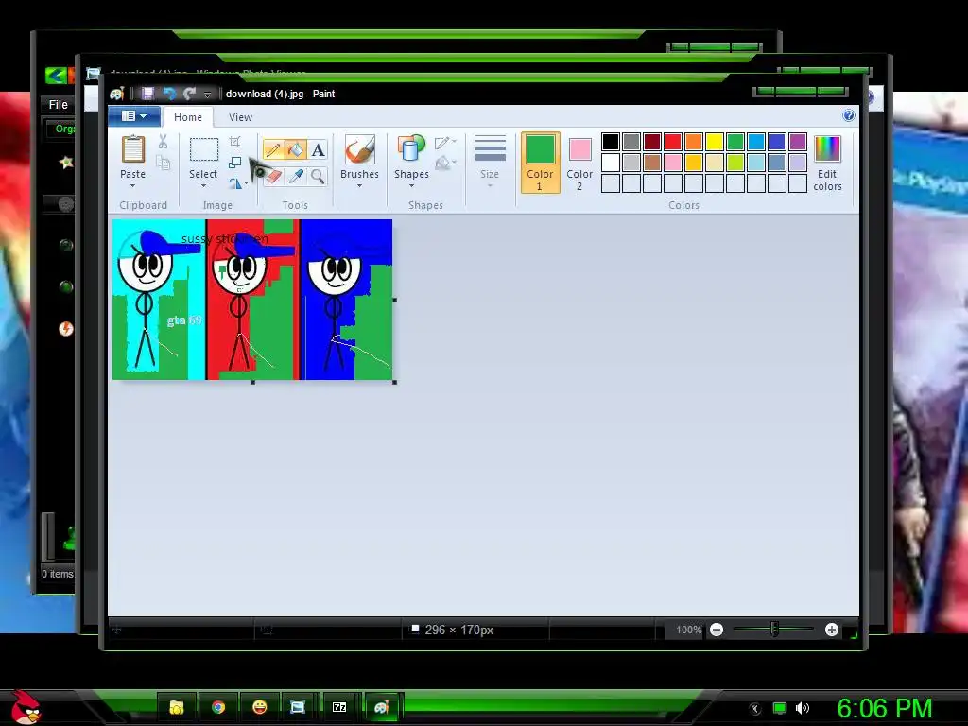Open Chrome from the taskbar

pos(218,707)
